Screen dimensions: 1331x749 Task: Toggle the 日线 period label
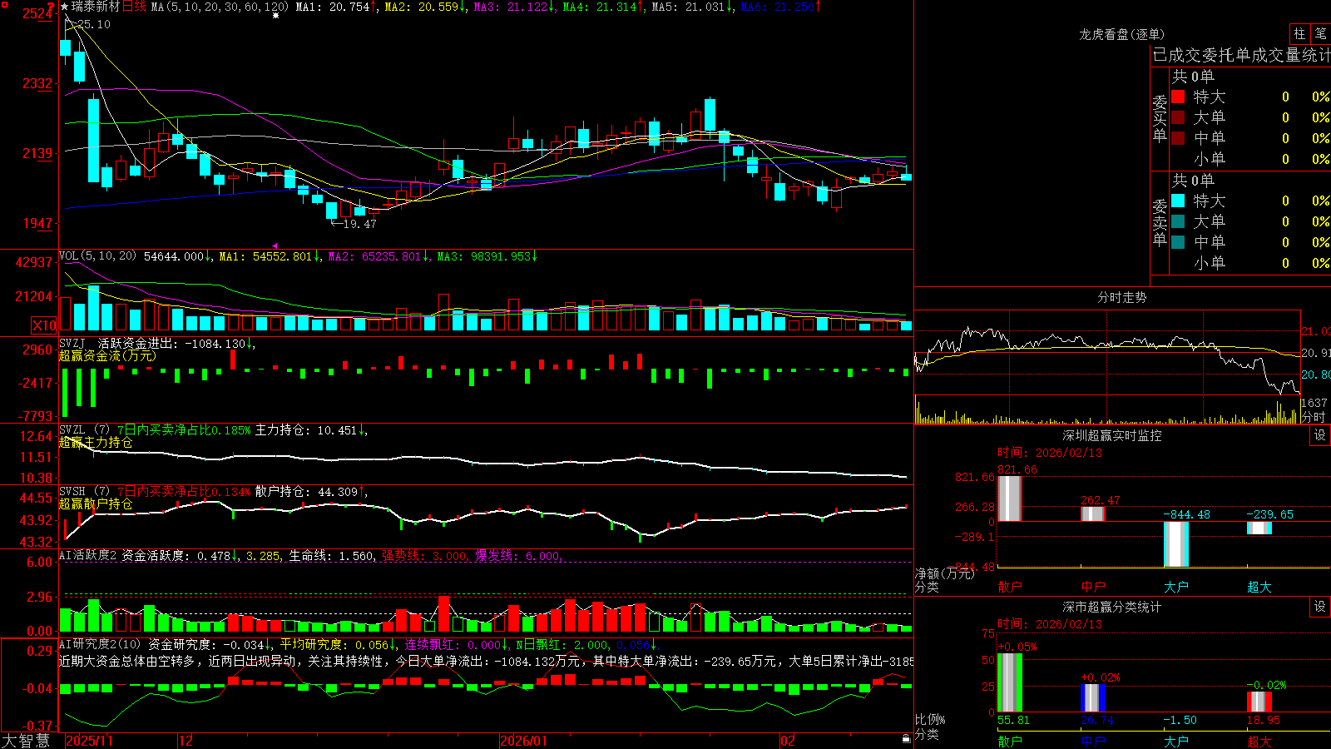(x=134, y=7)
